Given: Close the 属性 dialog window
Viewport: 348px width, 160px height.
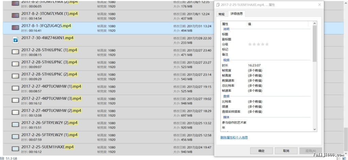Looking at the screenshot, I should click(319, 5).
